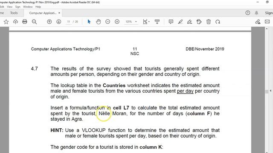Screen dimensions: 273x153
Task: Activate the hand pan tool
Action: (x=99, y=22)
